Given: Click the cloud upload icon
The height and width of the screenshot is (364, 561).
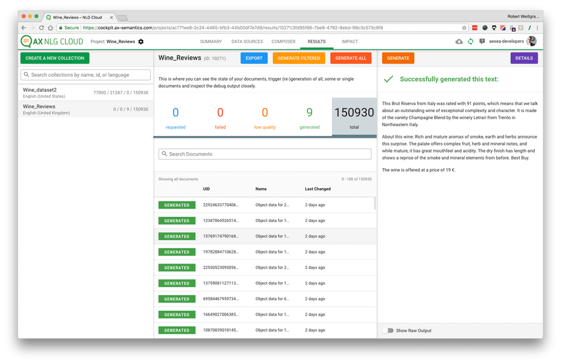Looking at the screenshot, I should point(459,41).
